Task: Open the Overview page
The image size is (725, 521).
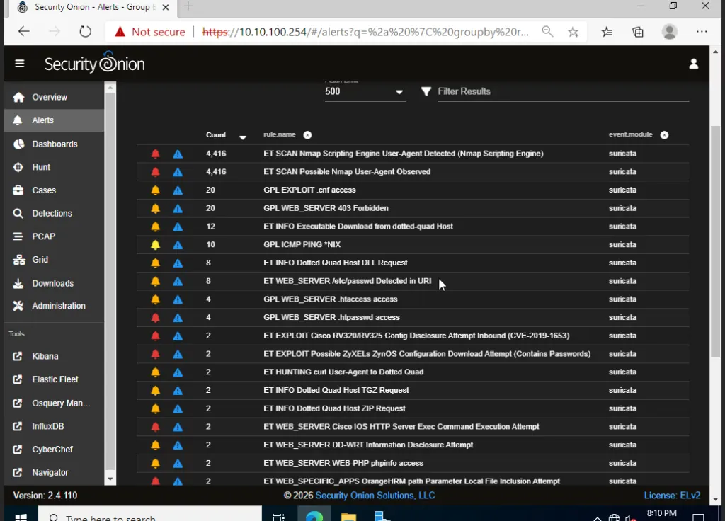Action: coord(54,97)
